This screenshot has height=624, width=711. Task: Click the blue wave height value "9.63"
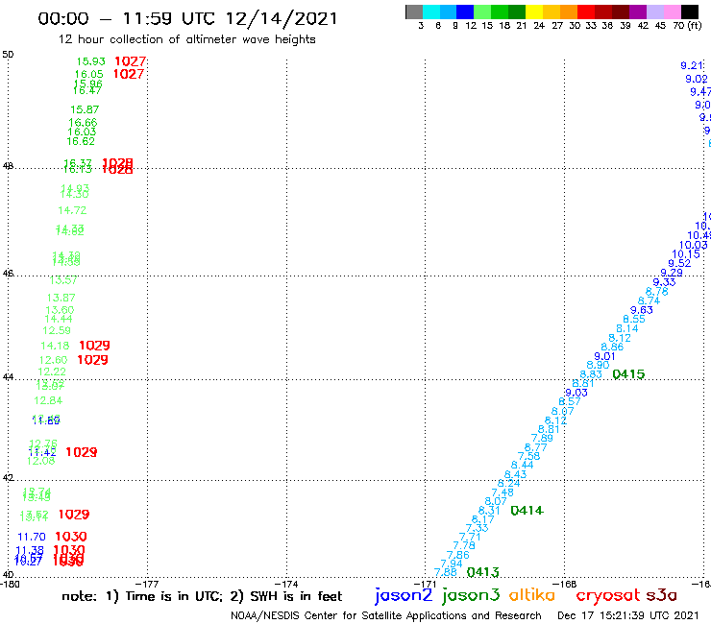click(642, 310)
